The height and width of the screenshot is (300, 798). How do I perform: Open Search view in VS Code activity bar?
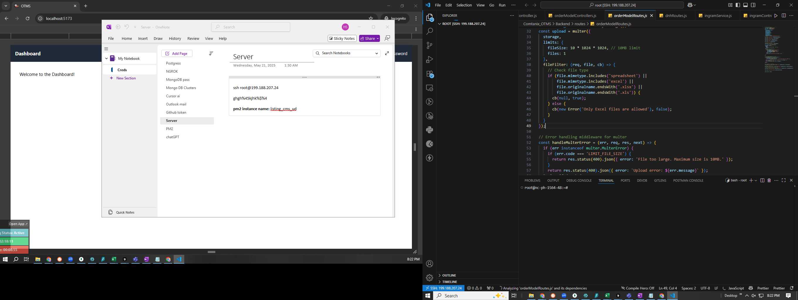(430, 31)
